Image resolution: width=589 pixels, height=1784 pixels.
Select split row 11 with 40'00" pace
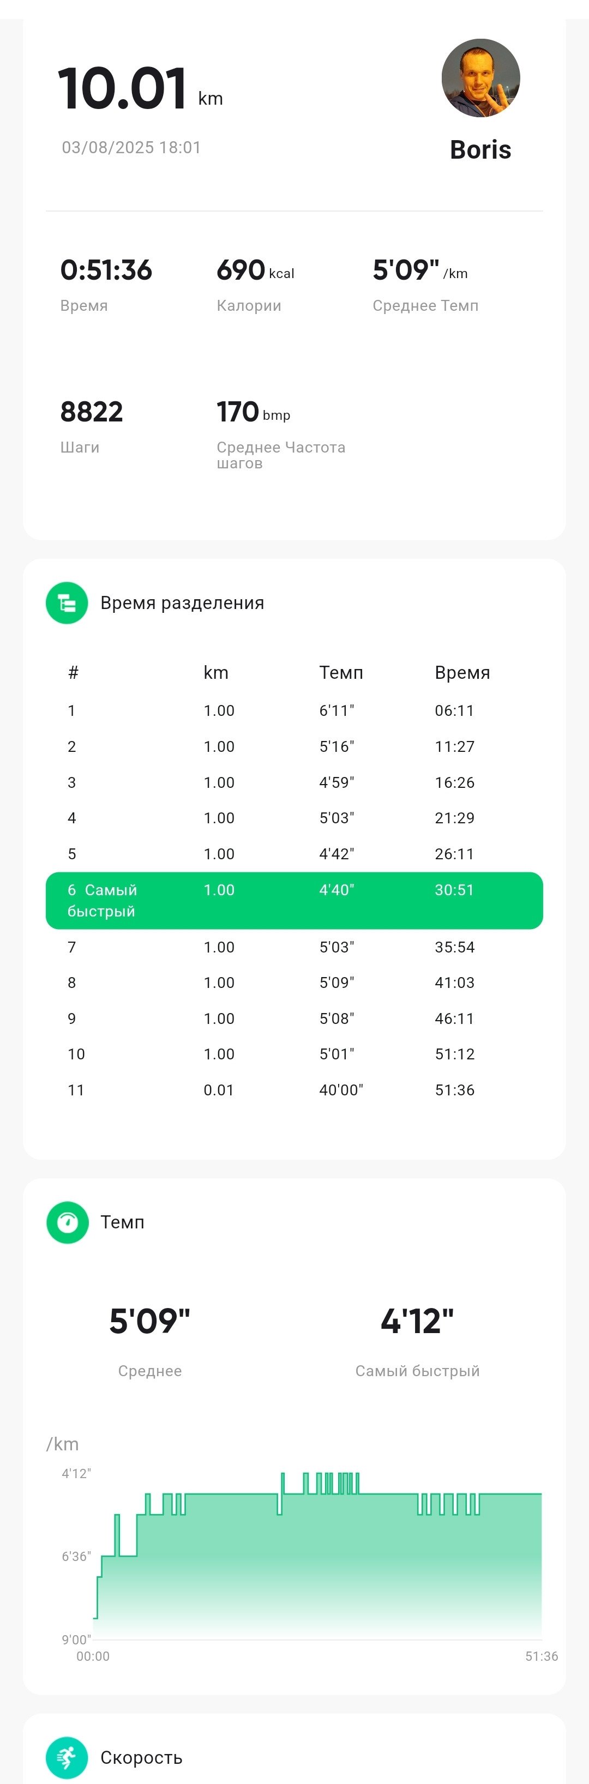294,1090
